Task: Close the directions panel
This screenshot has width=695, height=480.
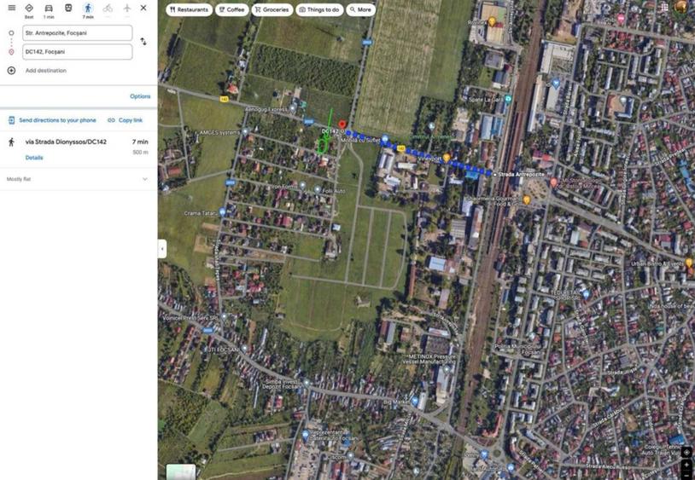Action: pyautogui.click(x=143, y=8)
